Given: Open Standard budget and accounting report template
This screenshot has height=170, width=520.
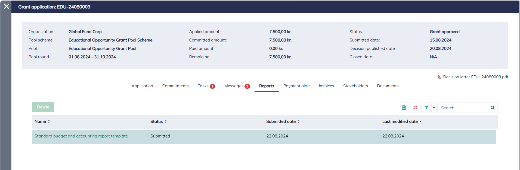Looking at the screenshot, I should [x=81, y=136].
